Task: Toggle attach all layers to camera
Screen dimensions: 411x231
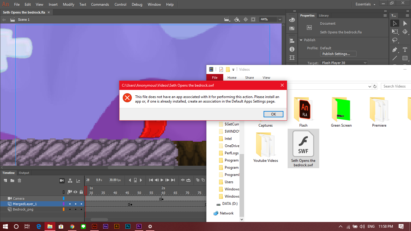Action: (x=70, y=192)
